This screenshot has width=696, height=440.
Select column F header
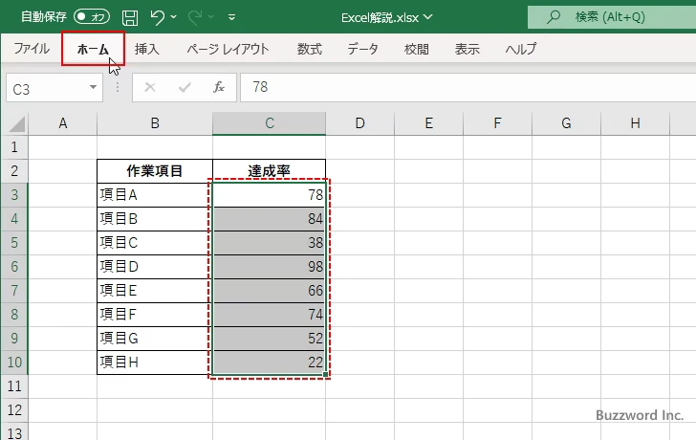(497, 123)
